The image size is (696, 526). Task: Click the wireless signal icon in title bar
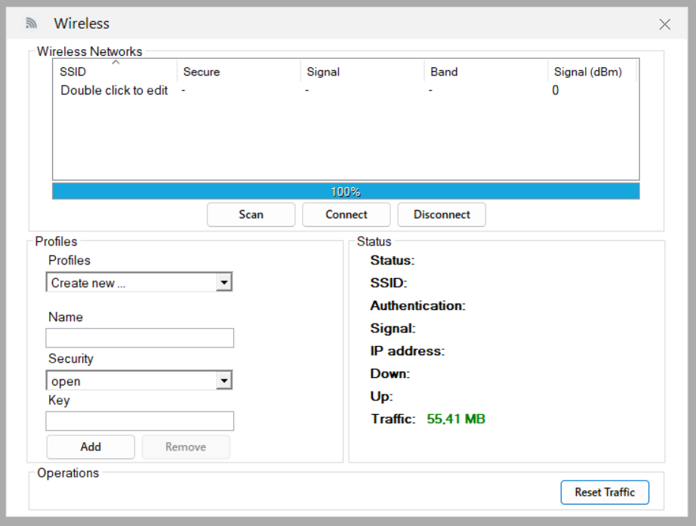point(31,23)
